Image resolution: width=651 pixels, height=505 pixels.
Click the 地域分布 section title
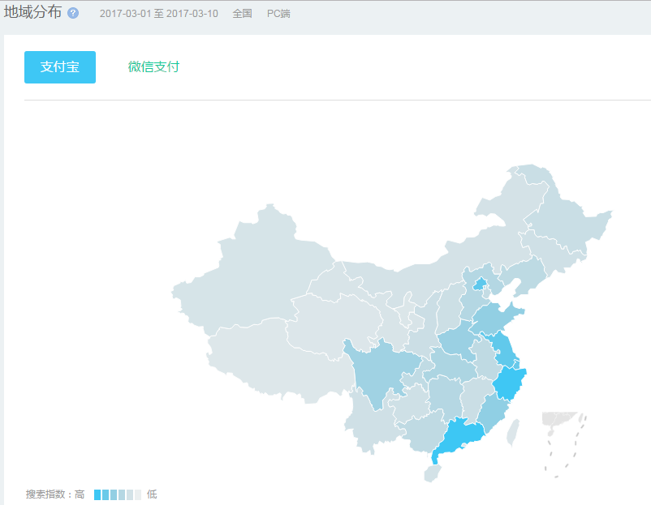tap(32, 12)
